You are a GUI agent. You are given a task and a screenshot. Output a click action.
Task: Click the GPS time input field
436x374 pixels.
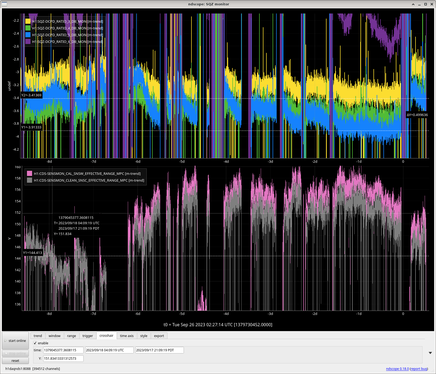(63, 350)
